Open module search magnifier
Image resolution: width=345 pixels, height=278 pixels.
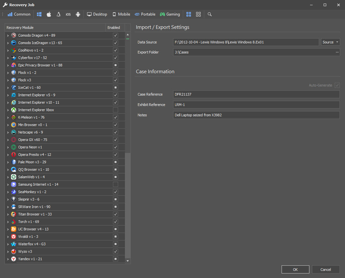click(209, 14)
